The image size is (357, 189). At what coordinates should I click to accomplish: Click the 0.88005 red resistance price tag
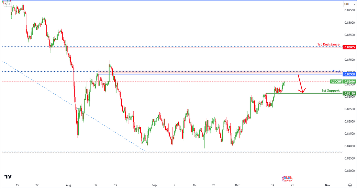pyautogui.click(x=349, y=47)
